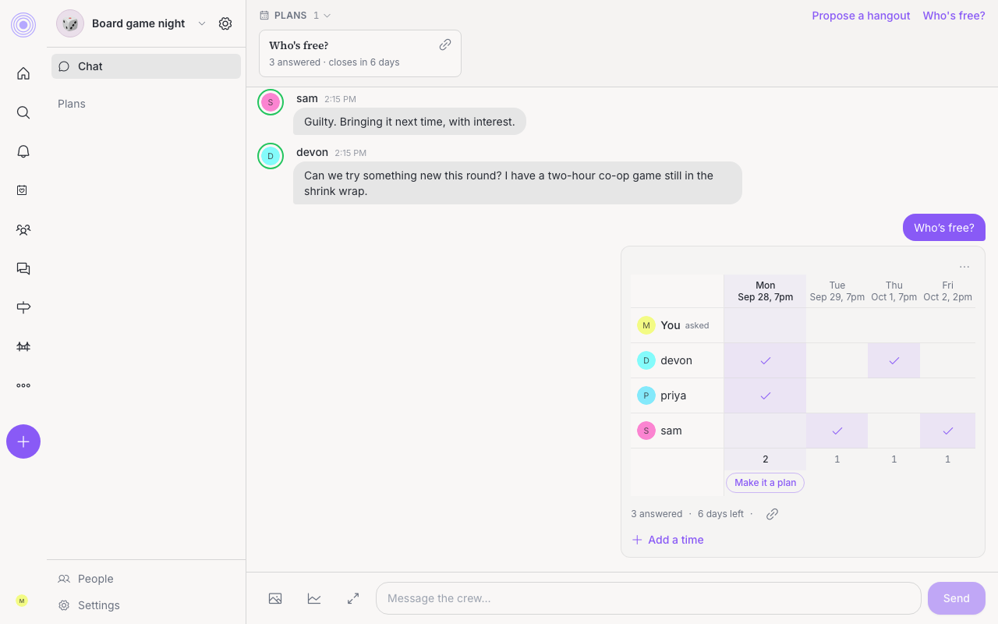
Task: Collapse the Plans section chevron
Action: 327,16
